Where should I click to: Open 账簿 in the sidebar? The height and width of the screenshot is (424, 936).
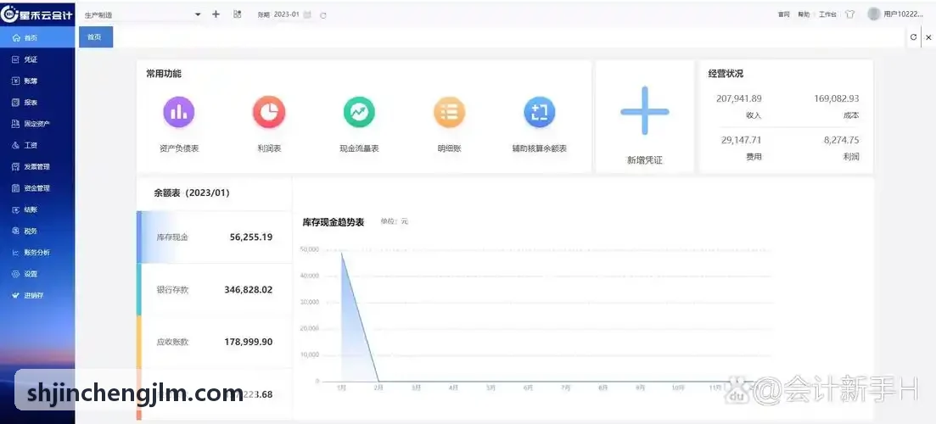point(37,81)
